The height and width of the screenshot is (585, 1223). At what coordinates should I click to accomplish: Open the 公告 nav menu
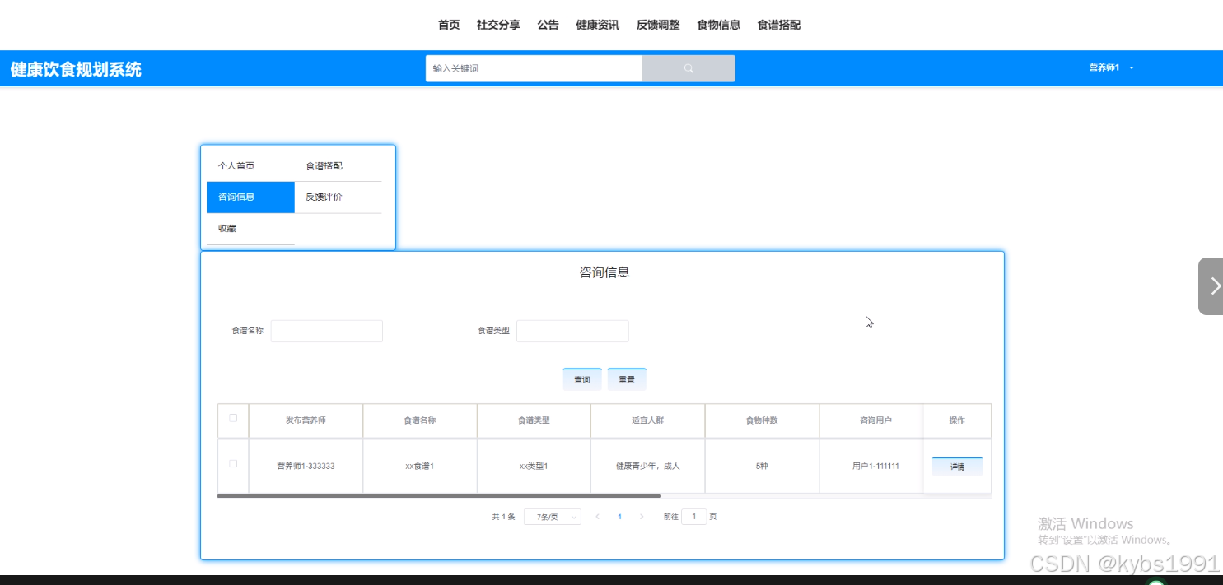(548, 25)
